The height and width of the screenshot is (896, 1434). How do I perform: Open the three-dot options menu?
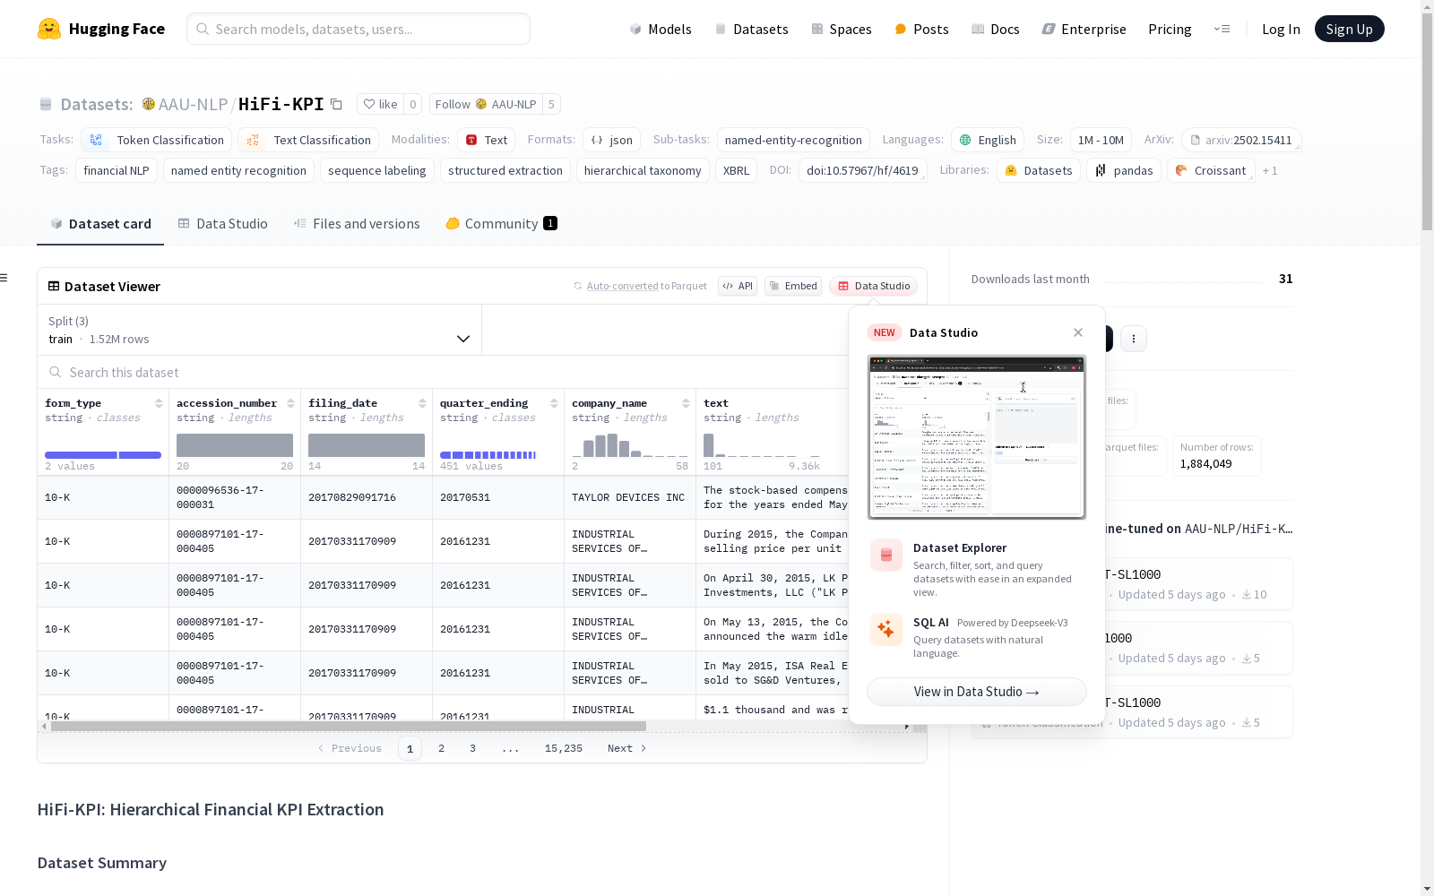1134,339
